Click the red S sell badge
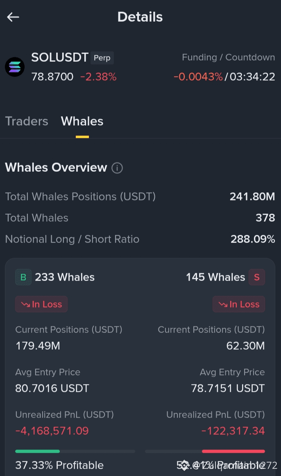281x476 pixels. tap(257, 277)
